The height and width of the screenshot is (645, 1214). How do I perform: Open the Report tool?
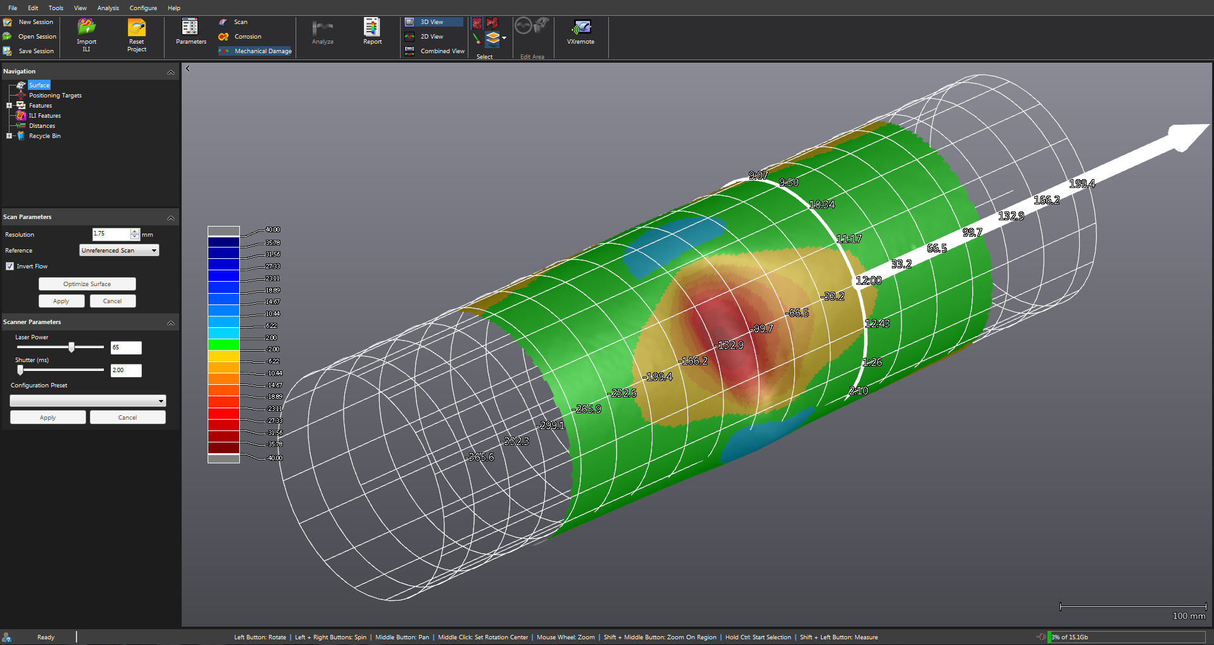[372, 27]
